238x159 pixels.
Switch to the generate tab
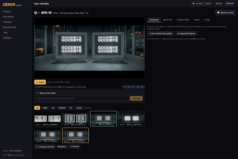tap(168, 20)
